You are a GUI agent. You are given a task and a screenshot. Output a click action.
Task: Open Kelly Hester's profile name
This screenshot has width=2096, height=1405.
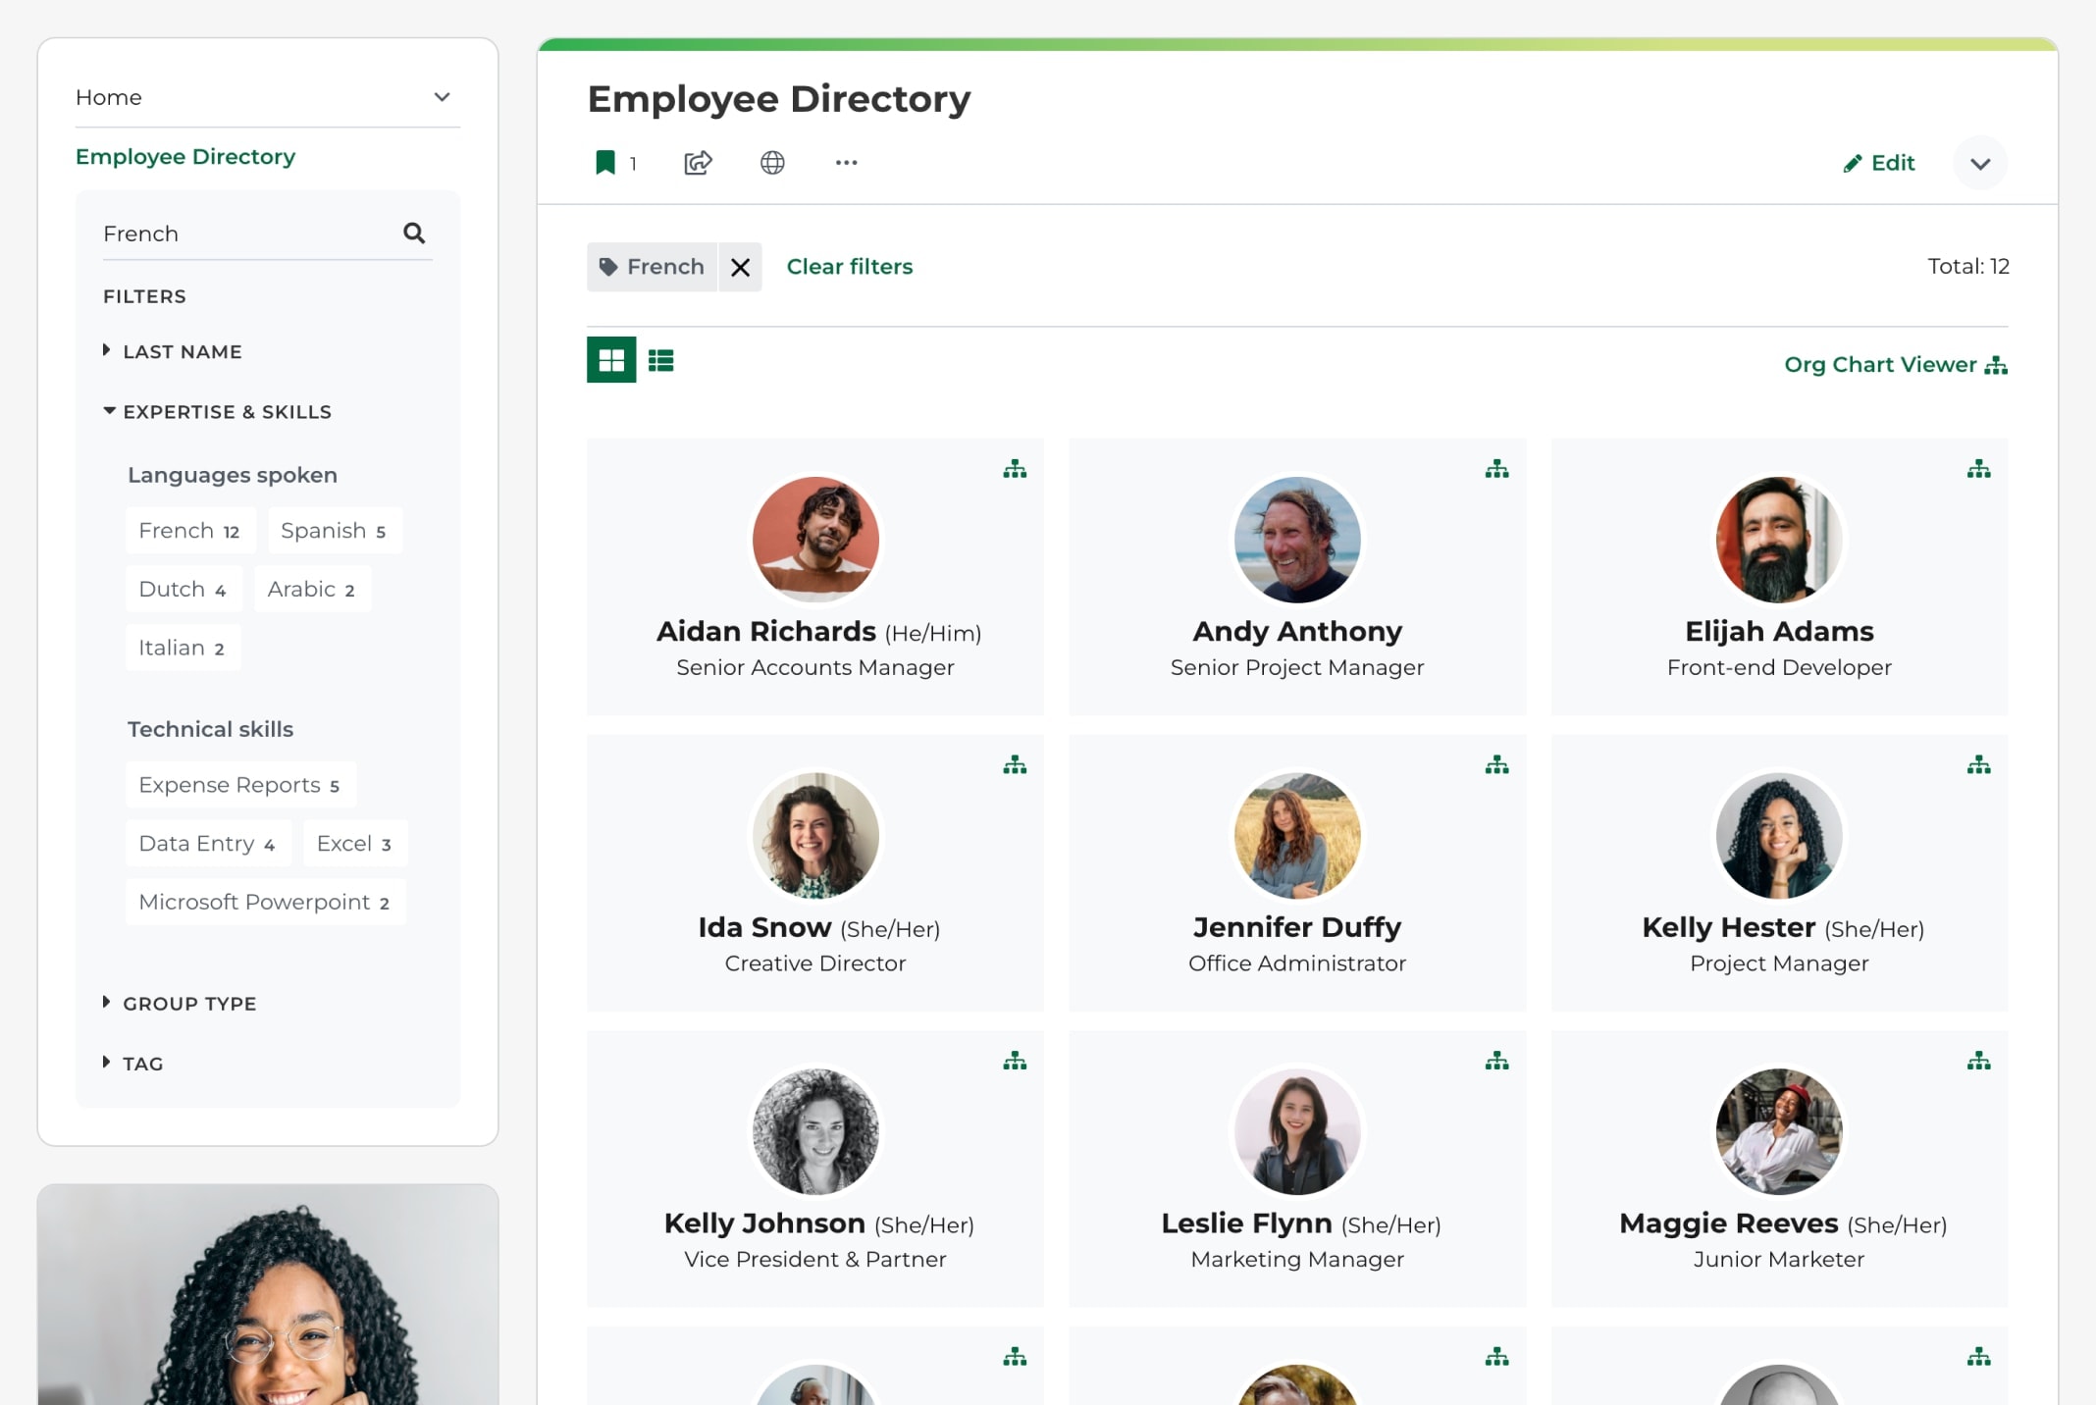tap(1729, 927)
